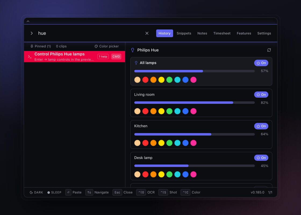This screenshot has width=301, height=215.
Task: Set All lamps to cyan
Action: 177,80
